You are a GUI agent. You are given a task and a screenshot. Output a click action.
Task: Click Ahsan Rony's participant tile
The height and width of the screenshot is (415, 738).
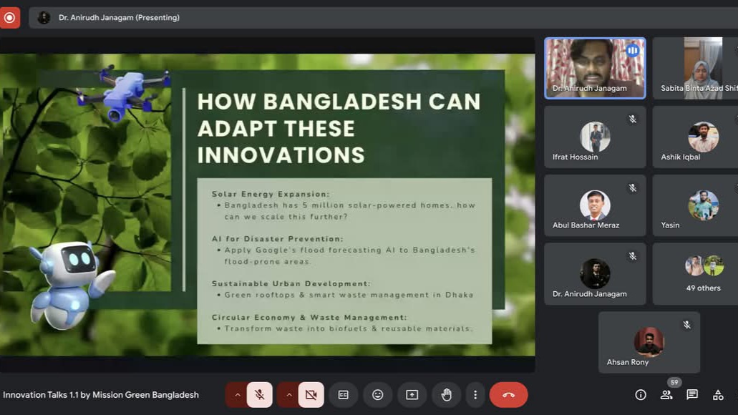[x=649, y=342]
